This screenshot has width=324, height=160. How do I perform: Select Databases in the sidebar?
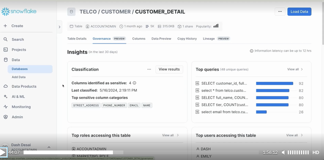tap(30, 69)
